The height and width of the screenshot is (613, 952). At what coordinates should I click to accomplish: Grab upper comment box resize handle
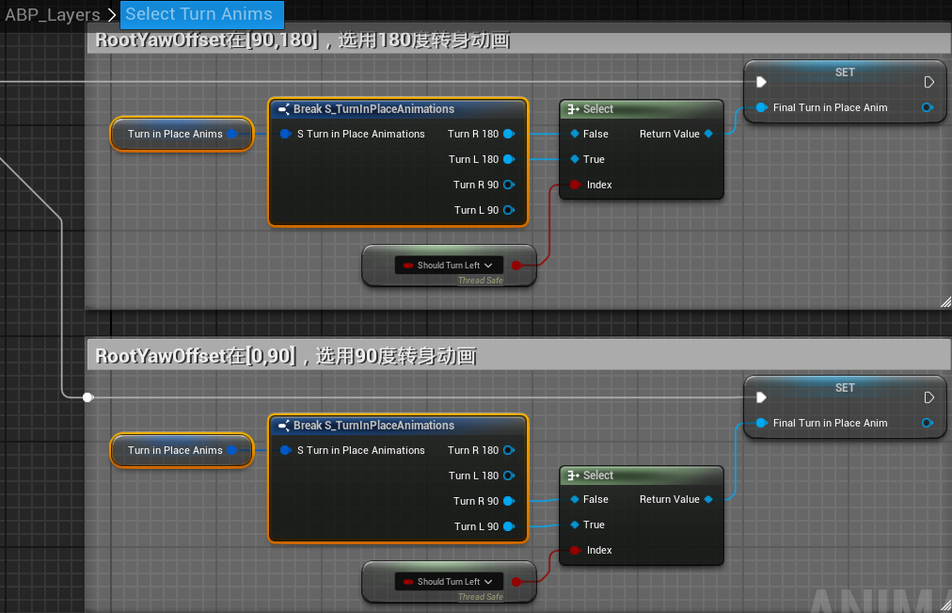pos(945,302)
